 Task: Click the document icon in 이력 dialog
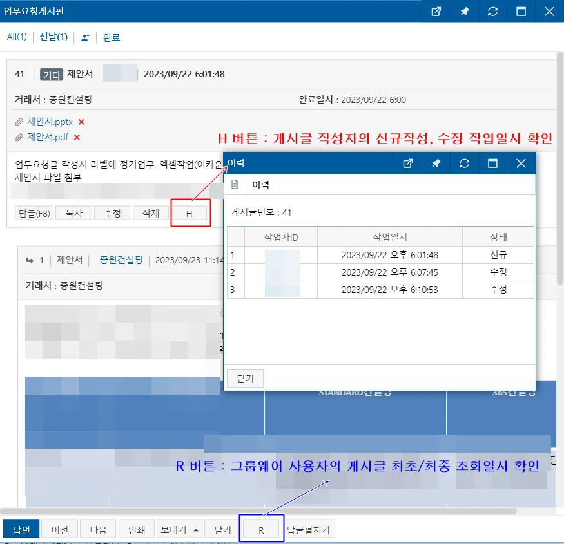[x=235, y=185]
